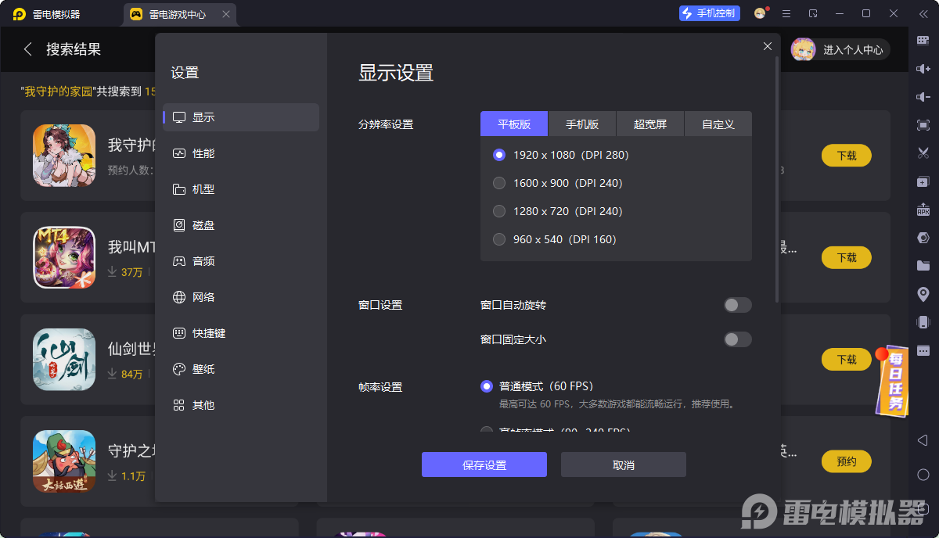This screenshot has height=538, width=939.
Task: Click the user avatar in title bar
Action: click(x=760, y=13)
